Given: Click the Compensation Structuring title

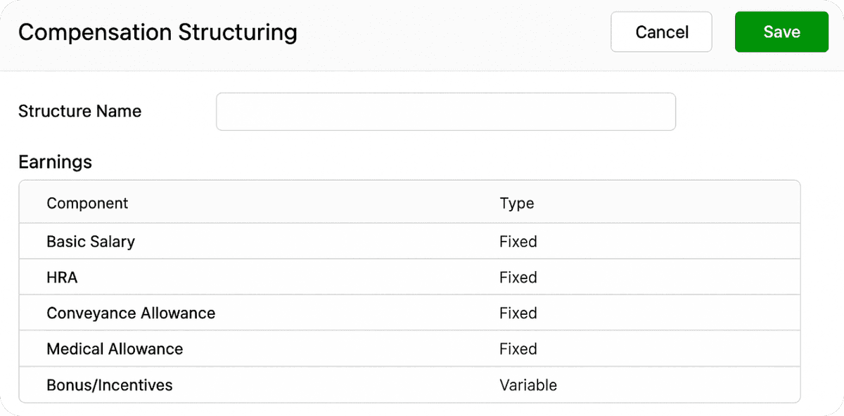Looking at the screenshot, I should pos(158,32).
